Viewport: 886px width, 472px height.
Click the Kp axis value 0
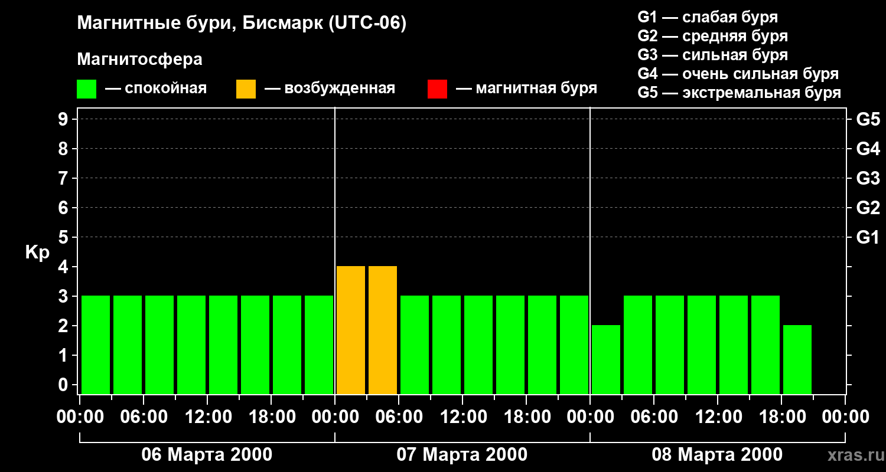(x=64, y=385)
